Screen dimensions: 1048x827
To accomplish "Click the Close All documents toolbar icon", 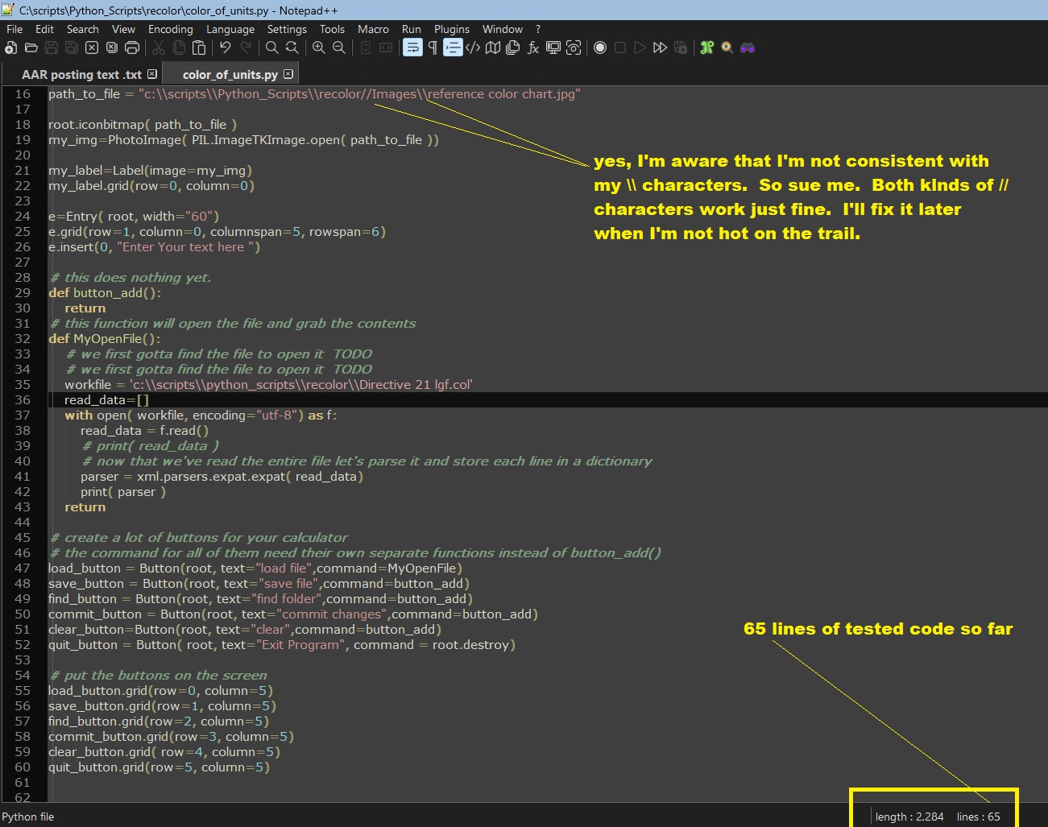I will tap(112, 48).
